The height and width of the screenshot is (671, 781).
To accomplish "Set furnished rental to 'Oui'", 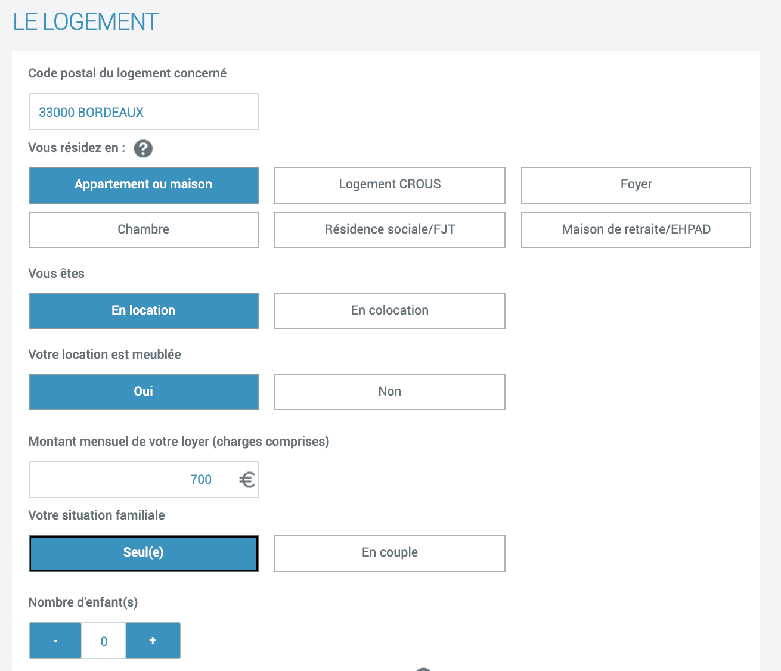I will tap(143, 392).
